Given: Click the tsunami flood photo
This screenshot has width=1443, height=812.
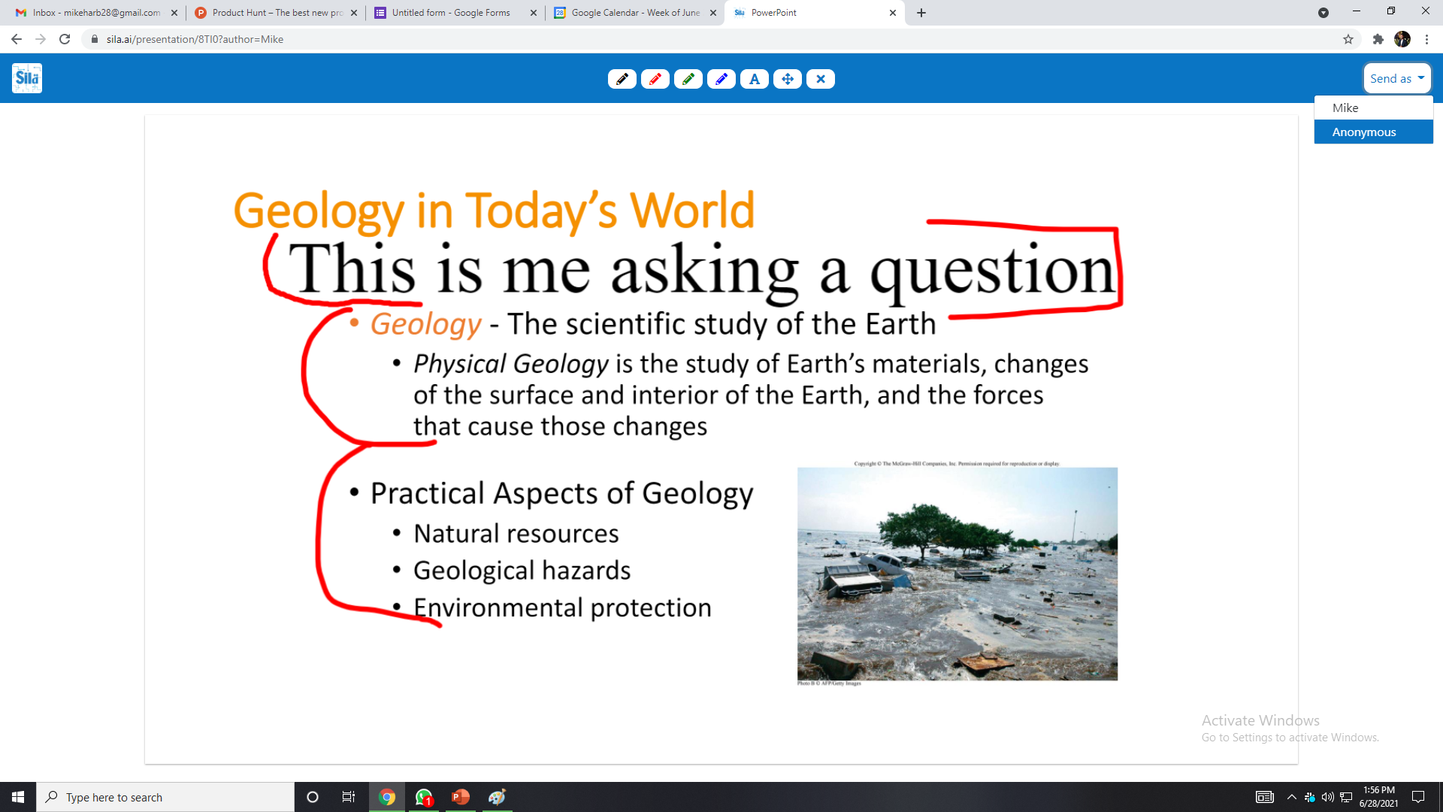Looking at the screenshot, I should 957,574.
